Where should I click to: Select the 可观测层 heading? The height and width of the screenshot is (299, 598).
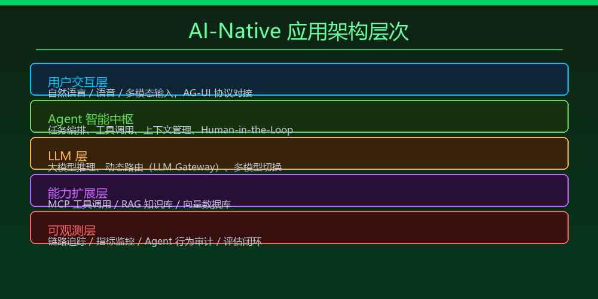point(72,230)
